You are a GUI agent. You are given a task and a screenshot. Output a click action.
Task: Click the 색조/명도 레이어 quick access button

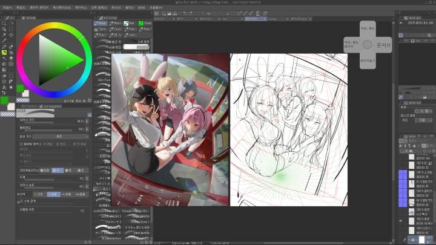(x=352, y=45)
